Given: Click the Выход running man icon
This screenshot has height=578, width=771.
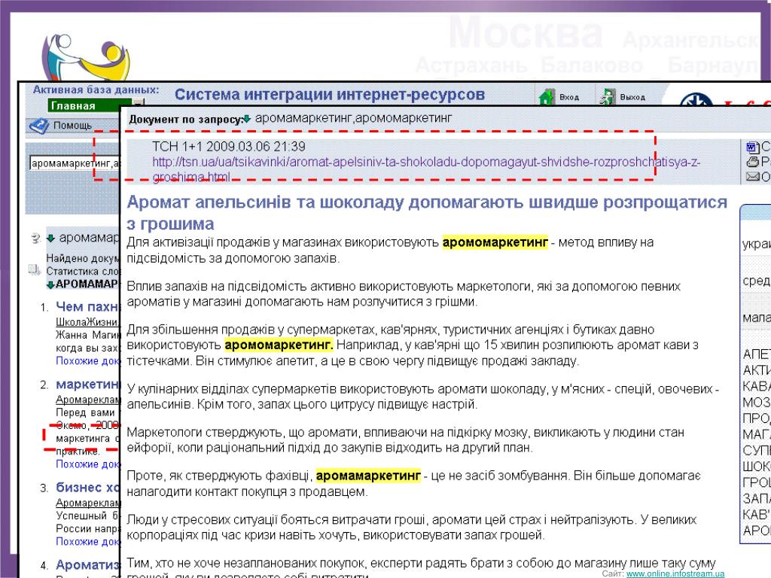Looking at the screenshot, I should [x=608, y=97].
